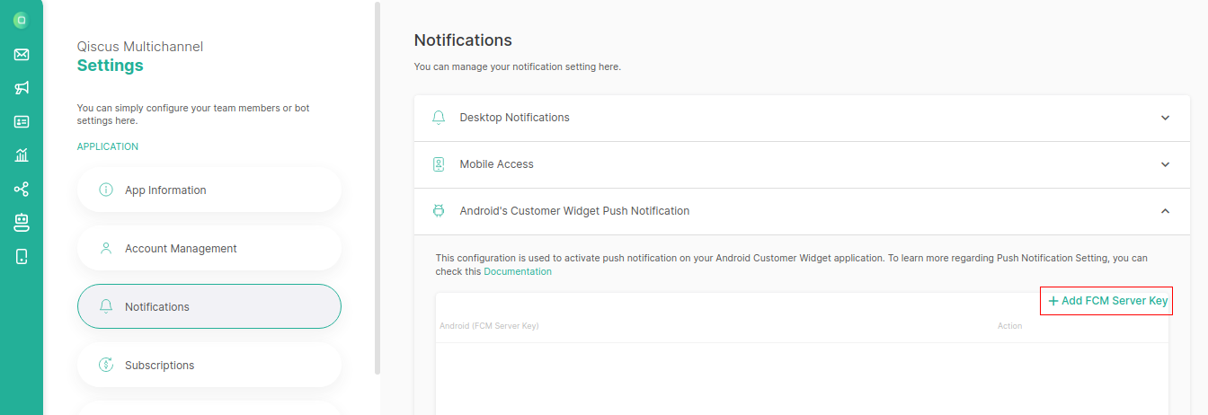The height and width of the screenshot is (415, 1208).
Task: Open Account Management settings
Action: (209, 248)
